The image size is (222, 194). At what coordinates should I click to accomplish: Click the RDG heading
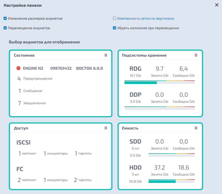click(x=135, y=69)
